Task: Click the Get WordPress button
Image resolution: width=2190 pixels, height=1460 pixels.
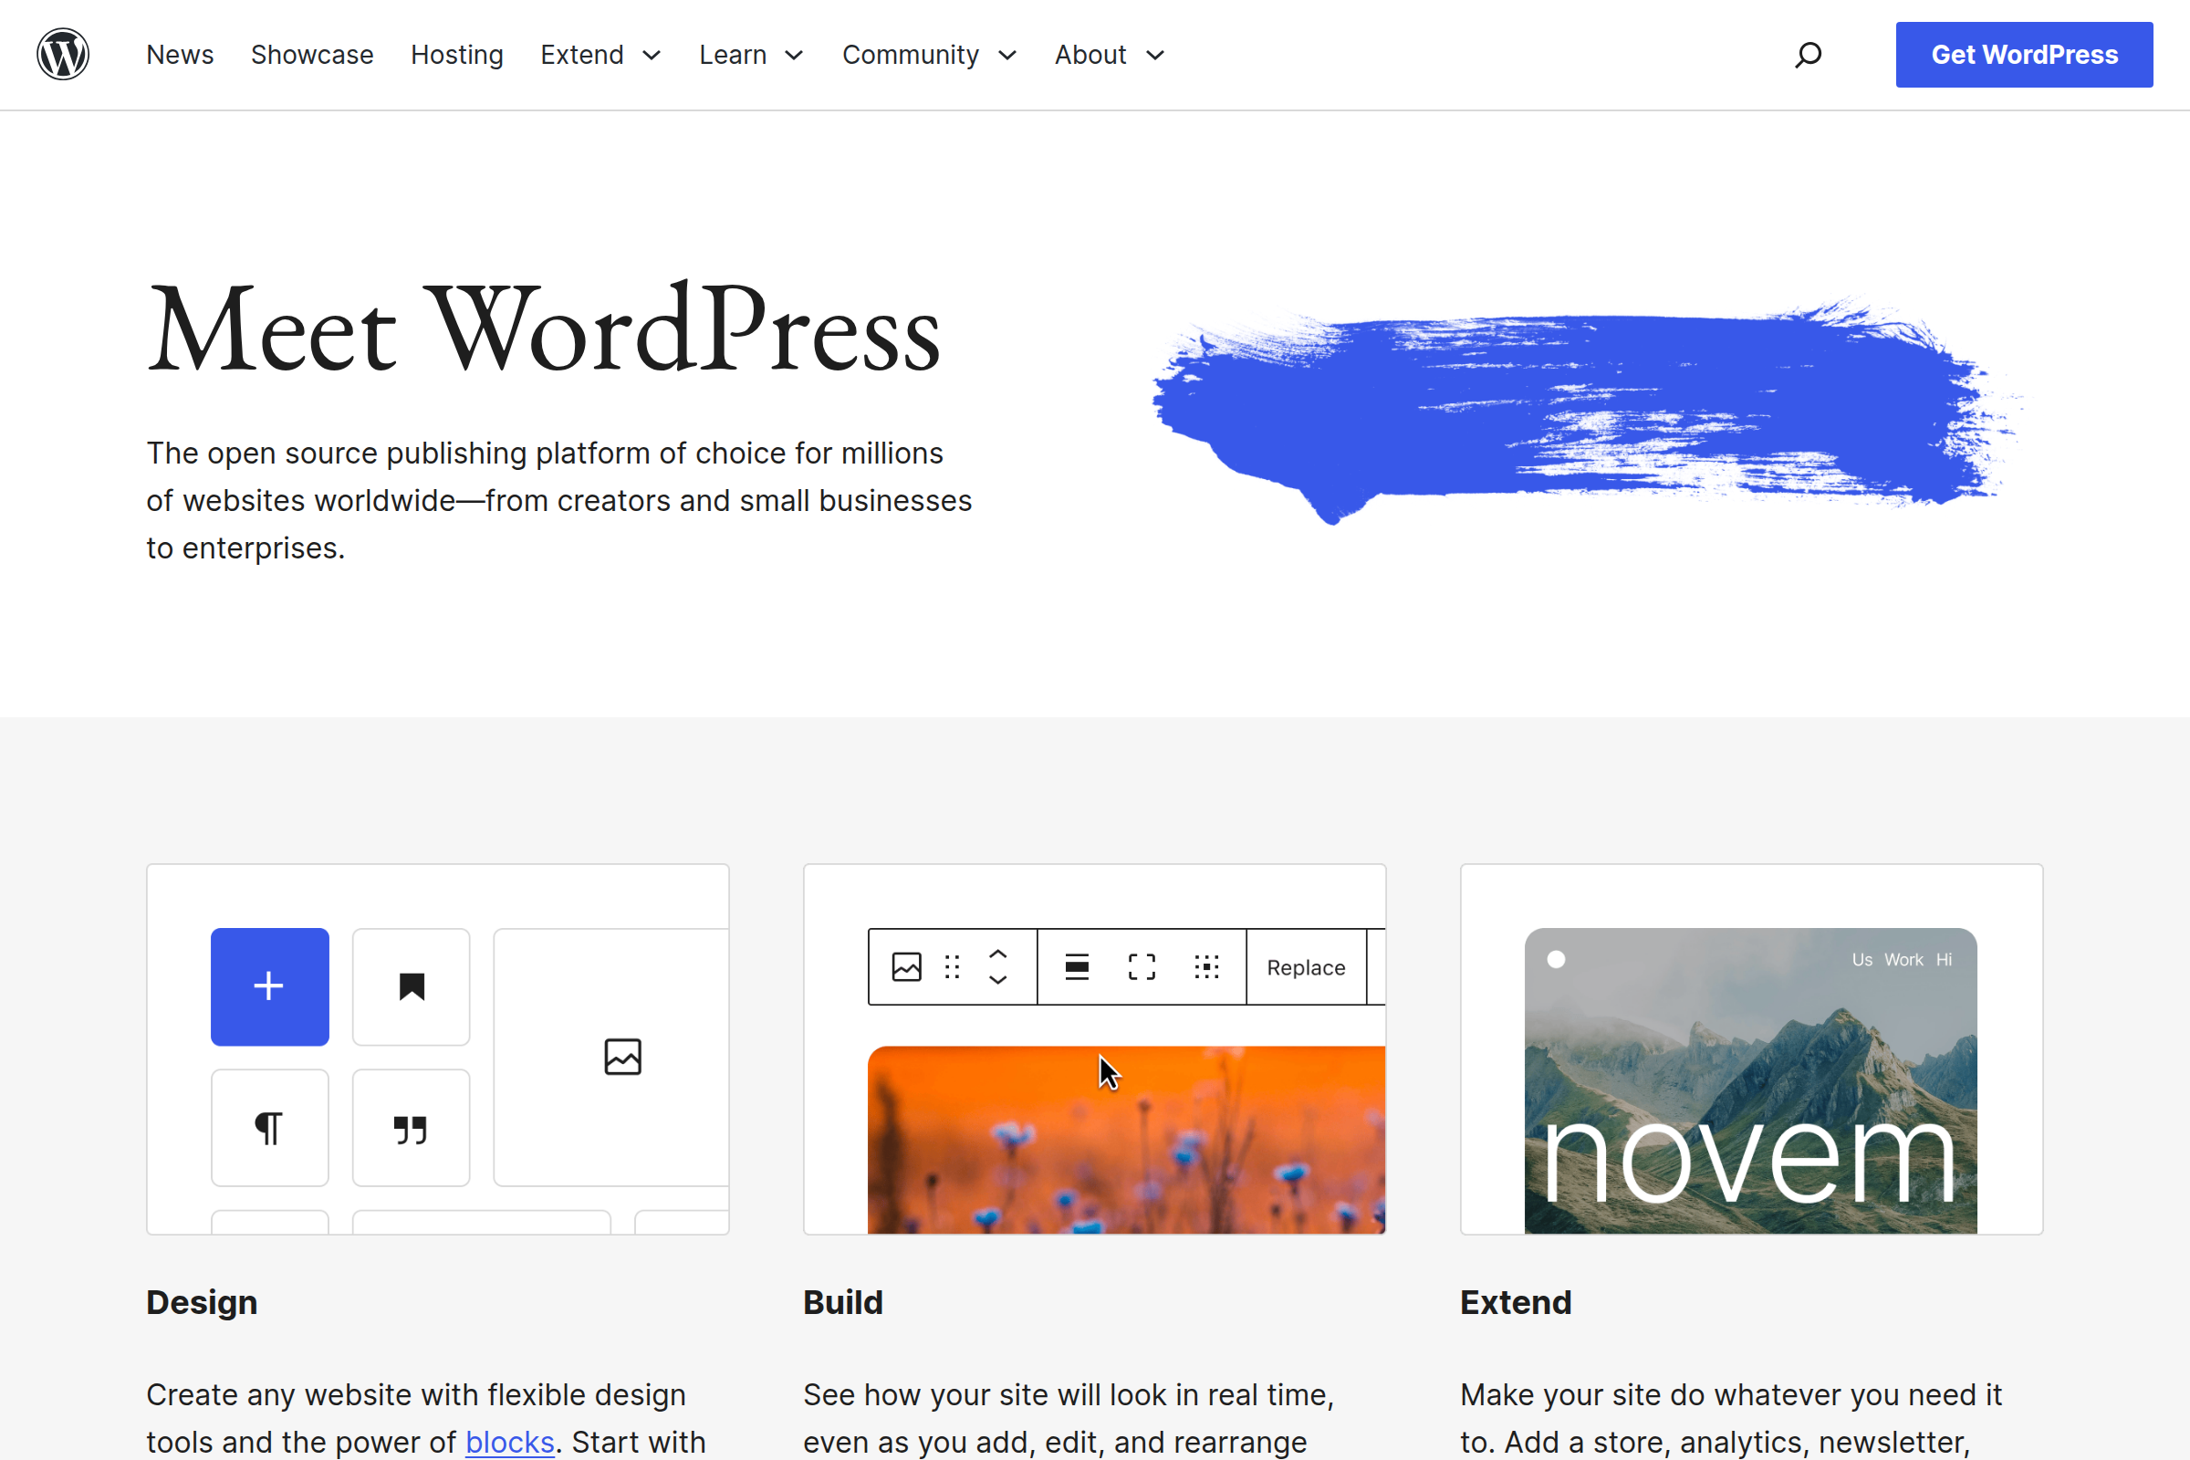Action: (x=2023, y=54)
